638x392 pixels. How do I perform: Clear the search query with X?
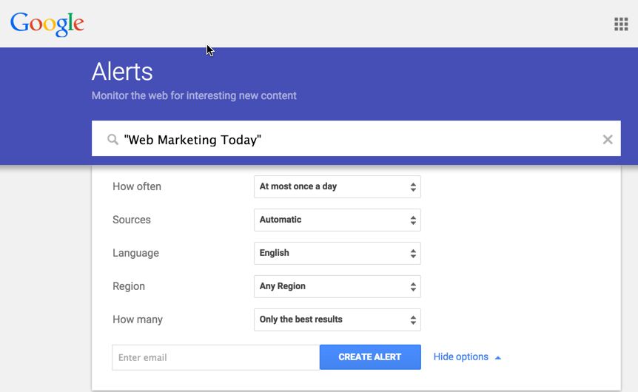click(x=608, y=140)
